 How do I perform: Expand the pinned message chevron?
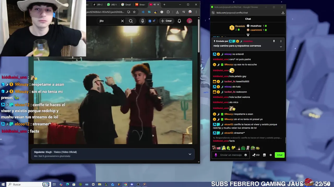pyautogui.click(x=281, y=47)
